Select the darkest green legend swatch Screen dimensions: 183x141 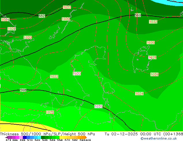click(43, 137)
